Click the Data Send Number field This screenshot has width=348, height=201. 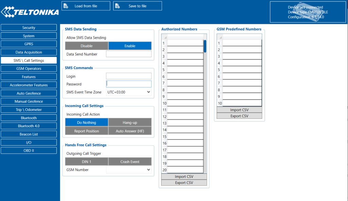click(x=129, y=54)
